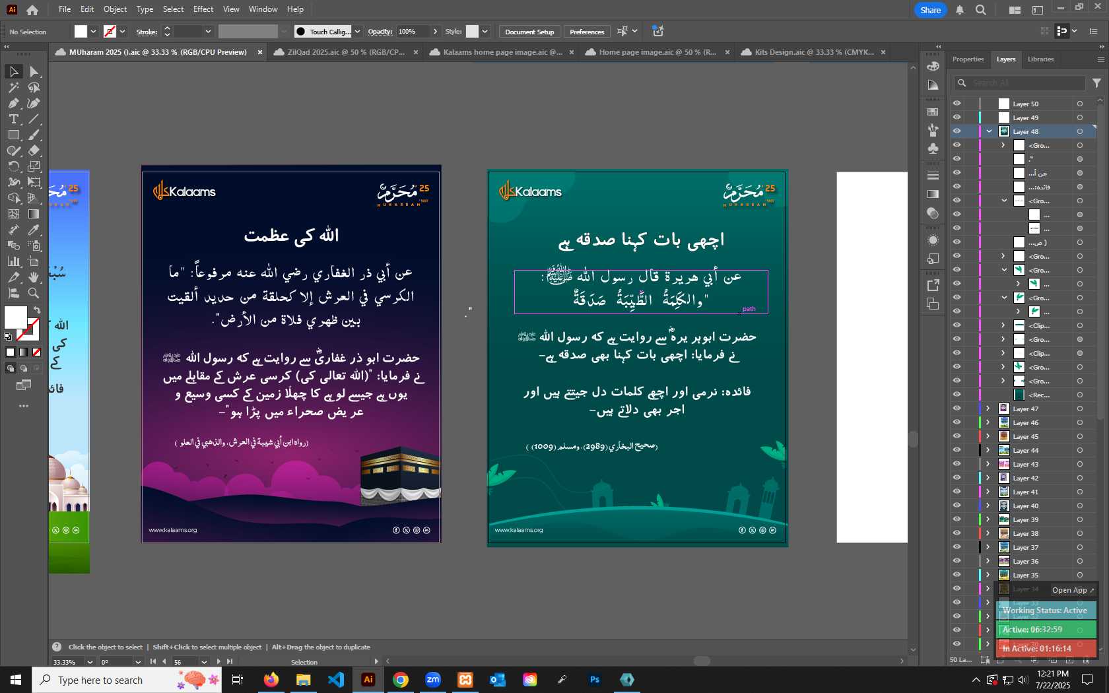Viewport: 1109px width, 693px height.
Task: Expand Layer 45 in Layers panel
Action: click(x=988, y=436)
